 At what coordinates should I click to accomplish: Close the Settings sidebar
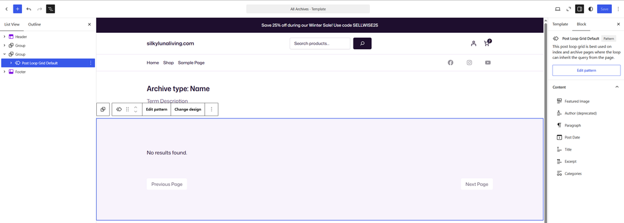pyautogui.click(x=618, y=24)
